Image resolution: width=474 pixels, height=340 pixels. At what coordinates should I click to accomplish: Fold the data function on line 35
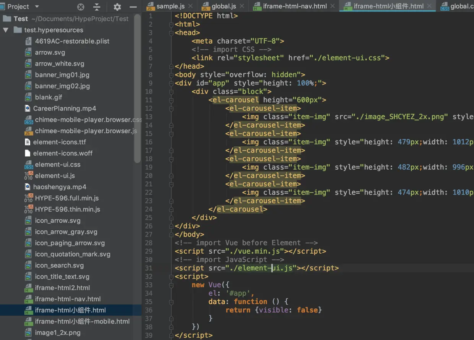pyautogui.click(x=171, y=302)
